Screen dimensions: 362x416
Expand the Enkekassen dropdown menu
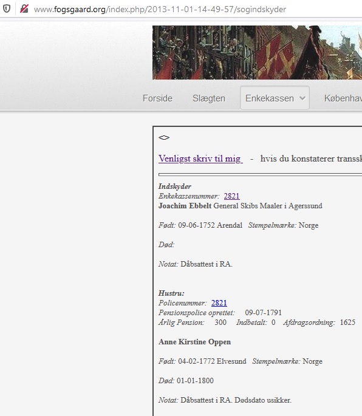click(275, 98)
